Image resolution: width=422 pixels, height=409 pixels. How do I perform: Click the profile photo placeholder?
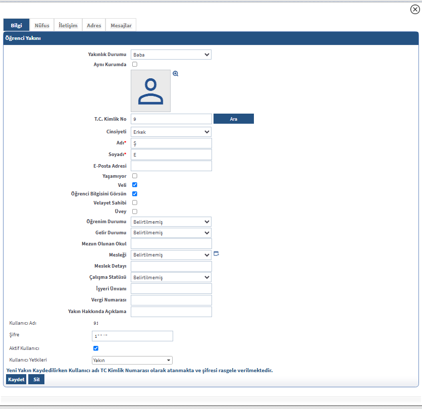pyautogui.click(x=150, y=91)
